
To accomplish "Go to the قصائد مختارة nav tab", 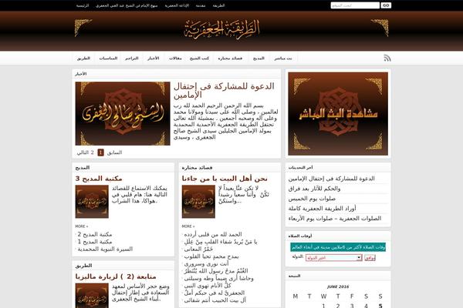I will click(230, 59).
